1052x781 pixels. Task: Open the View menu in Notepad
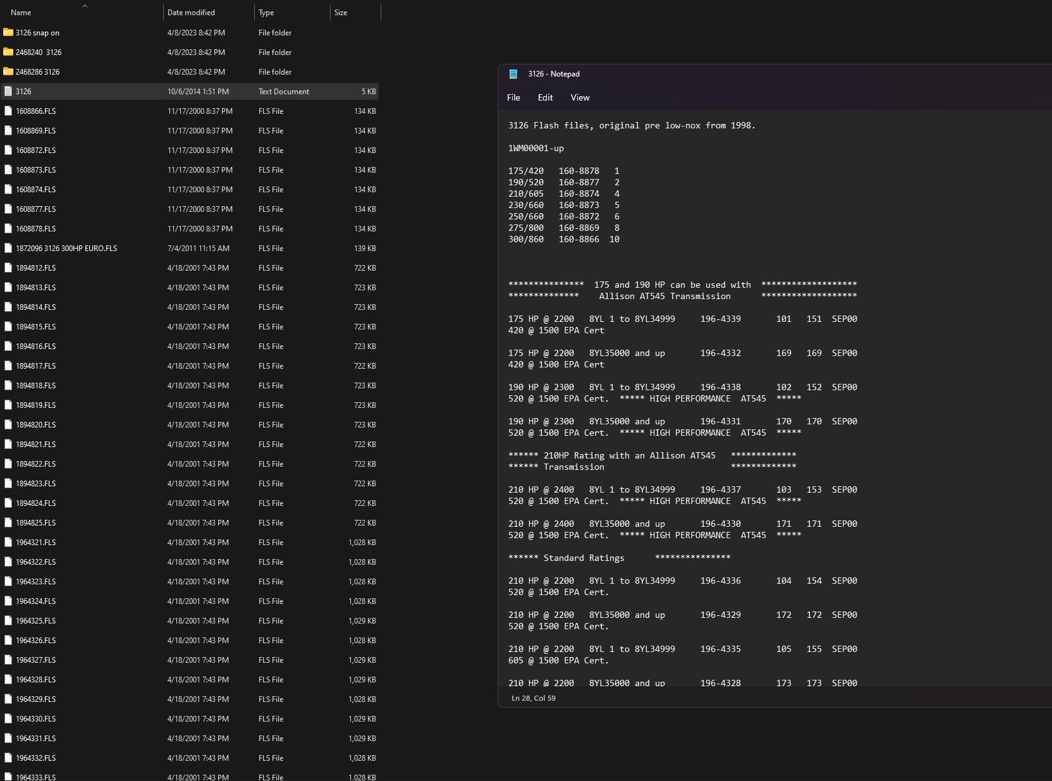[x=579, y=97]
